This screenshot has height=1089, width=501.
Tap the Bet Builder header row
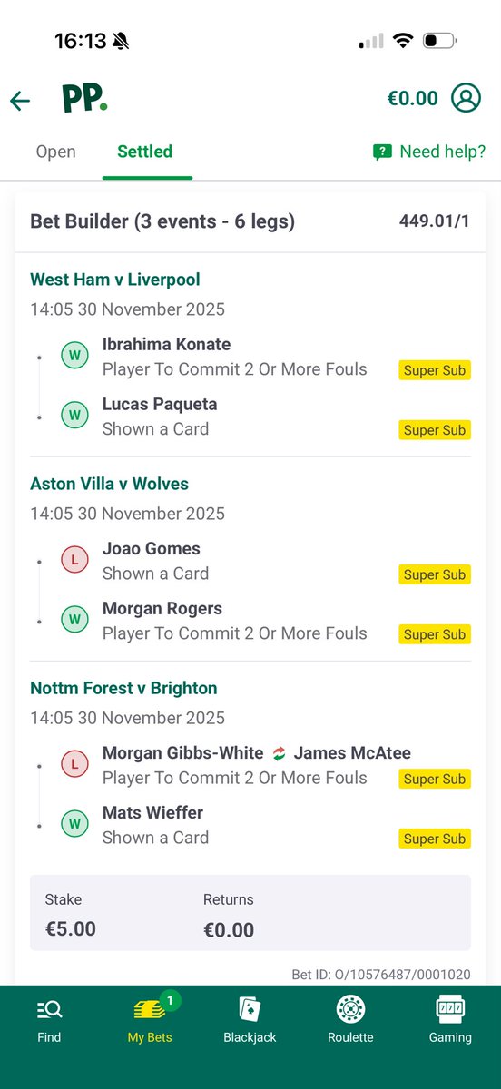pos(250,221)
